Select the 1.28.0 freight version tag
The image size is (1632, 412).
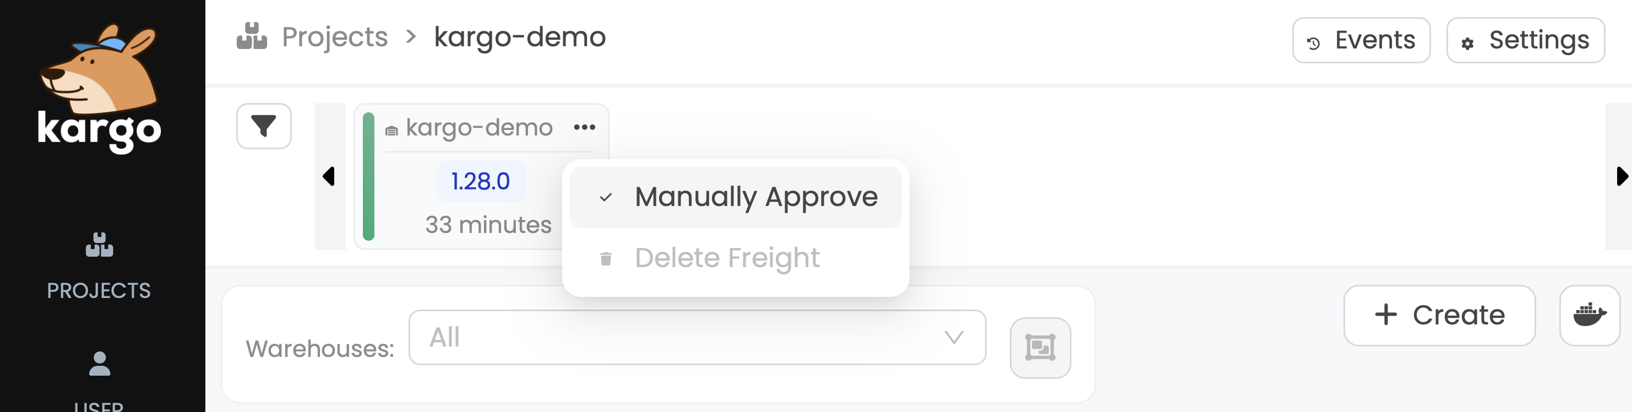click(x=480, y=180)
